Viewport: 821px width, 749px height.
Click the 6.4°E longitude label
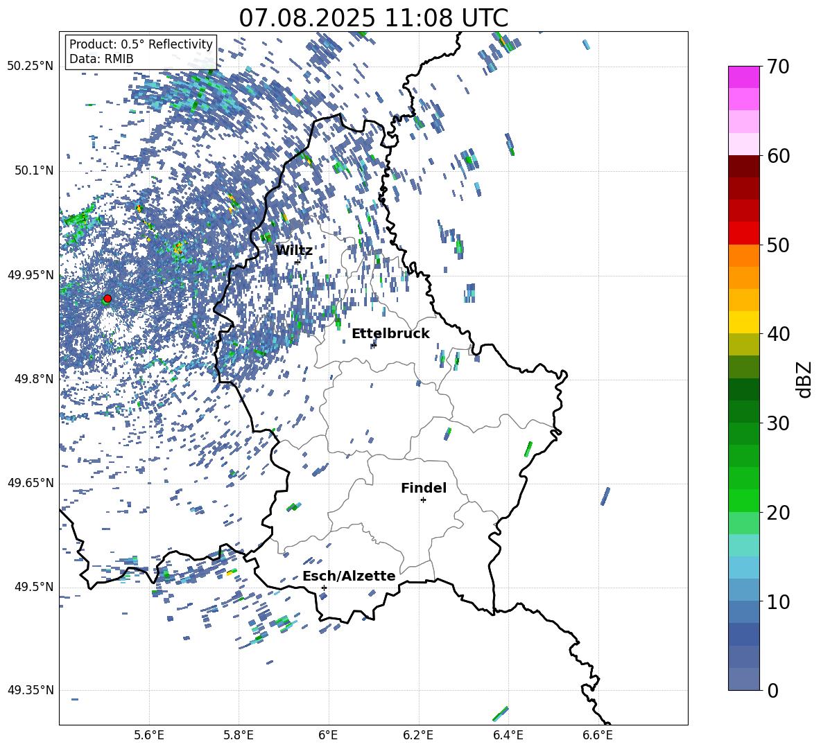(508, 735)
